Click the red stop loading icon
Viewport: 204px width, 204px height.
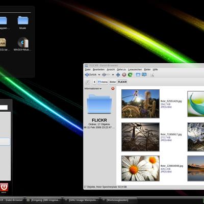124,74
